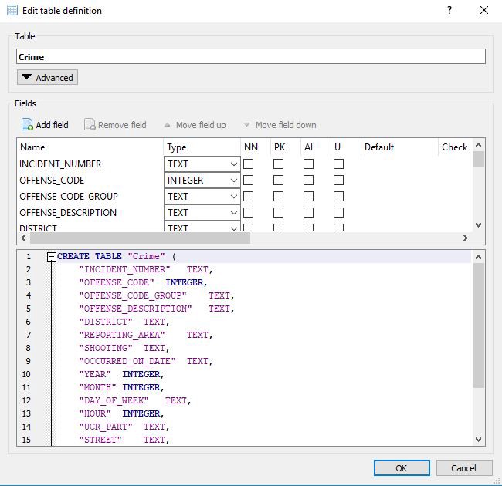Viewport: 502px width, 486px height.
Task: Check AI for OFFENSE_CODE_GROUP
Action: click(x=308, y=196)
